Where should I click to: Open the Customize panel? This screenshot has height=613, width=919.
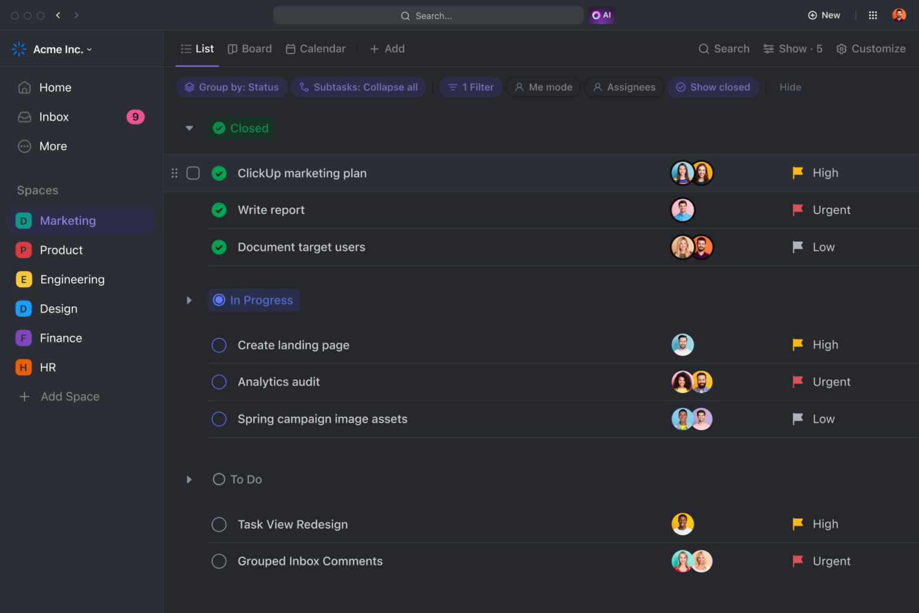click(871, 48)
